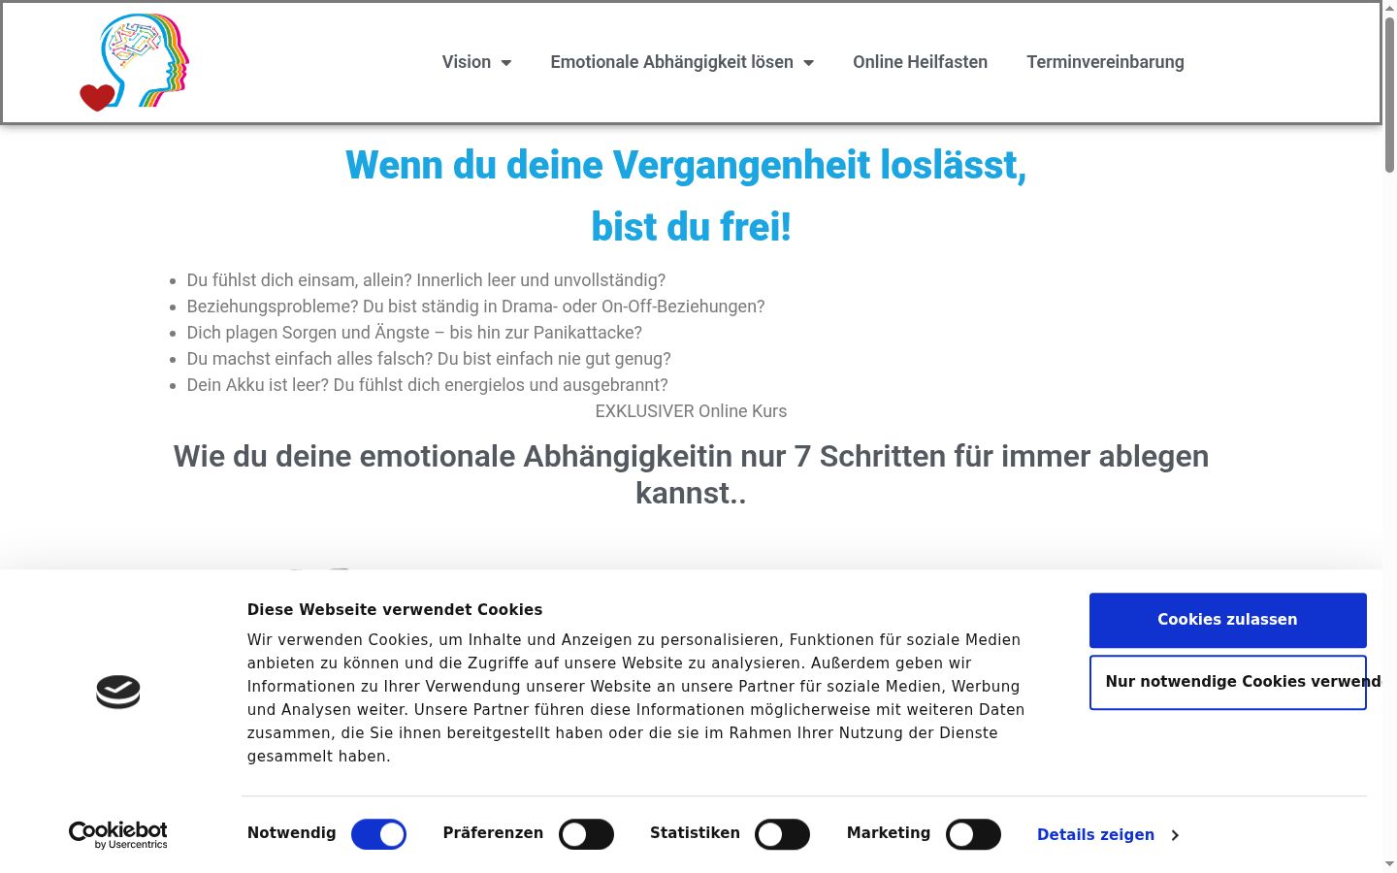The height and width of the screenshot is (873, 1397).
Task: Enable the Präferenzen cookie switch
Action: click(586, 834)
